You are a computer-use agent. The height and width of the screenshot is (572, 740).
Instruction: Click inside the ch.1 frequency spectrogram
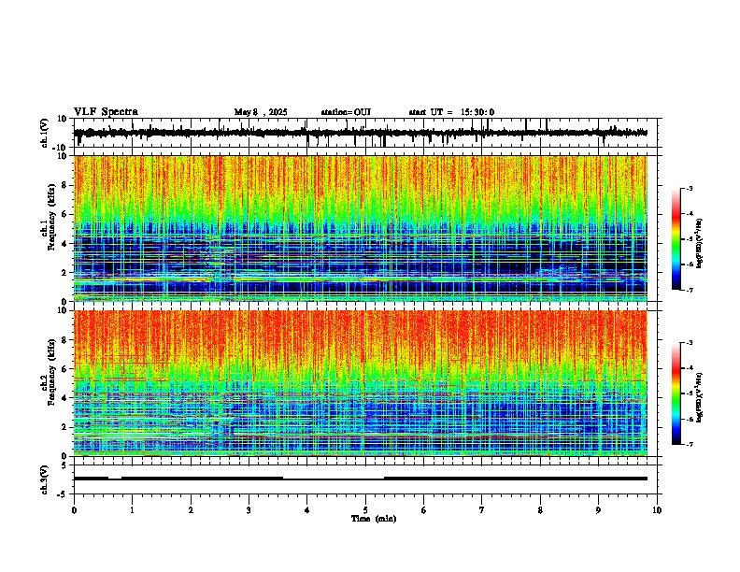coord(360,228)
